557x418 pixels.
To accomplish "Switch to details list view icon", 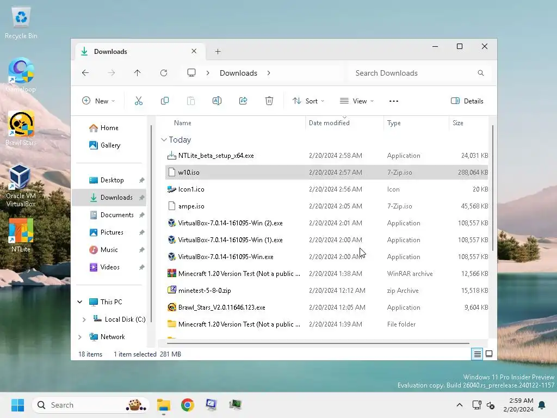I will tap(477, 354).
